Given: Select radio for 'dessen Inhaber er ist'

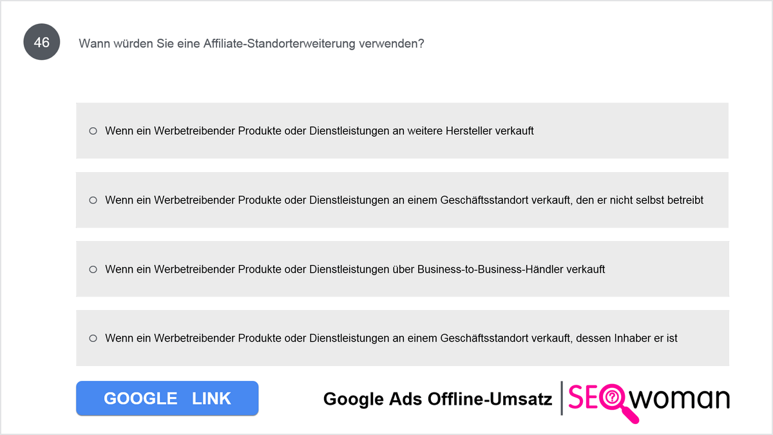Looking at the screenshot, I should (93, 338).
